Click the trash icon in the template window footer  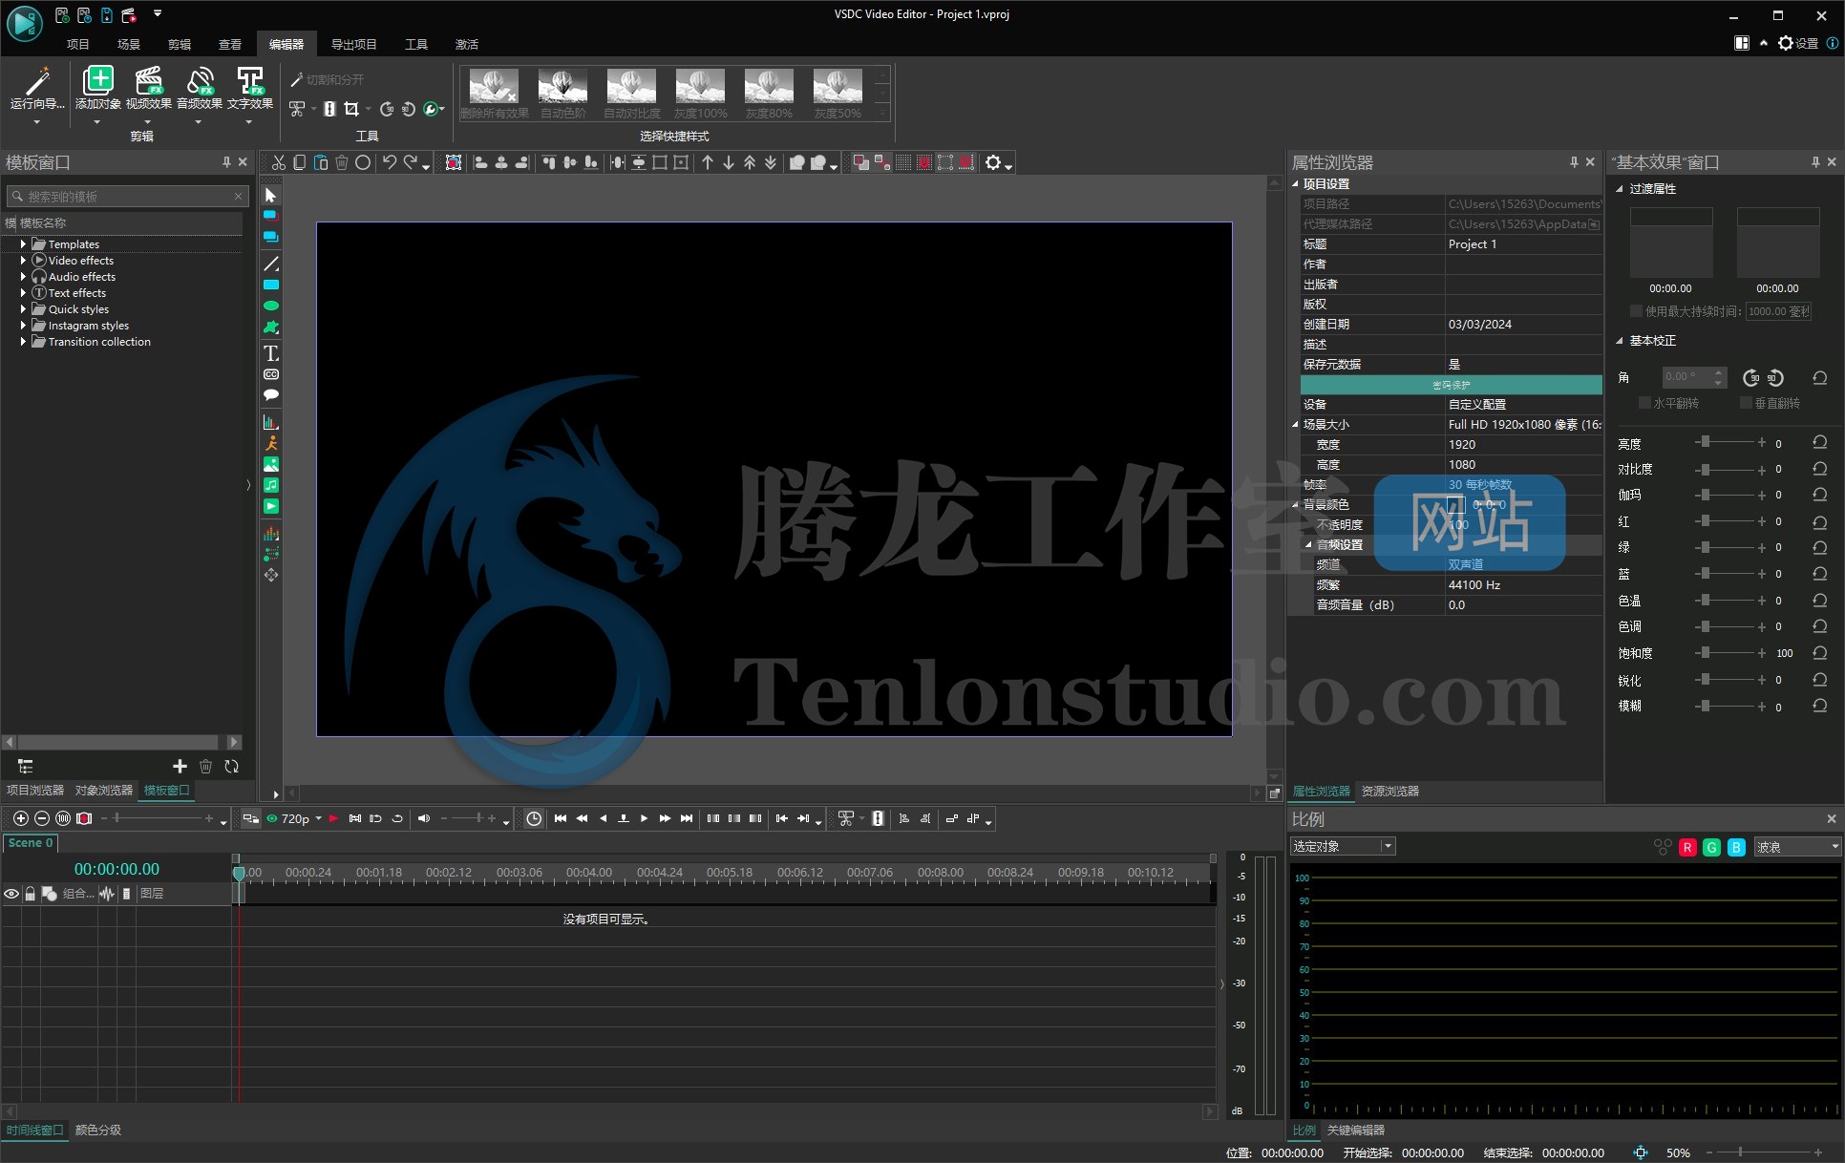click(x=205, y=766)
